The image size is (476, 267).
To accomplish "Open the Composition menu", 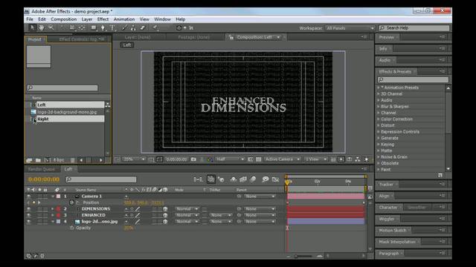I will (64, 19).
